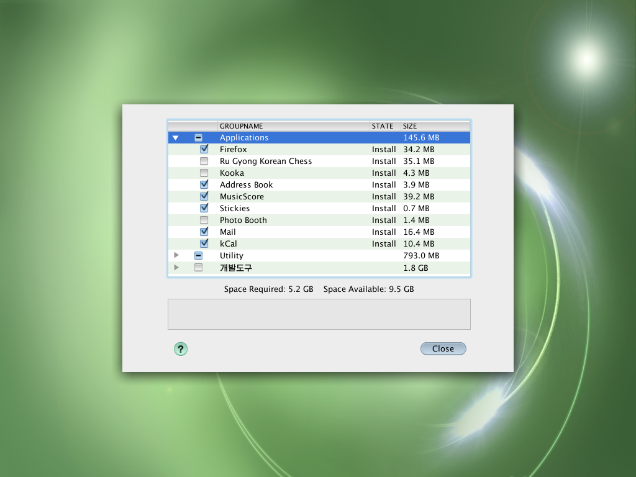Uncheck Mail from the install list
The width and height of the screenshot is (636, 477).
click(204, 232)
